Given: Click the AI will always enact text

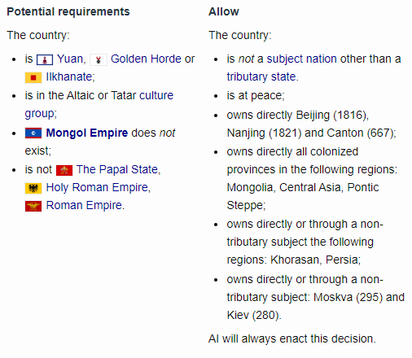Looking at the screenshot, I should (292, 338).
